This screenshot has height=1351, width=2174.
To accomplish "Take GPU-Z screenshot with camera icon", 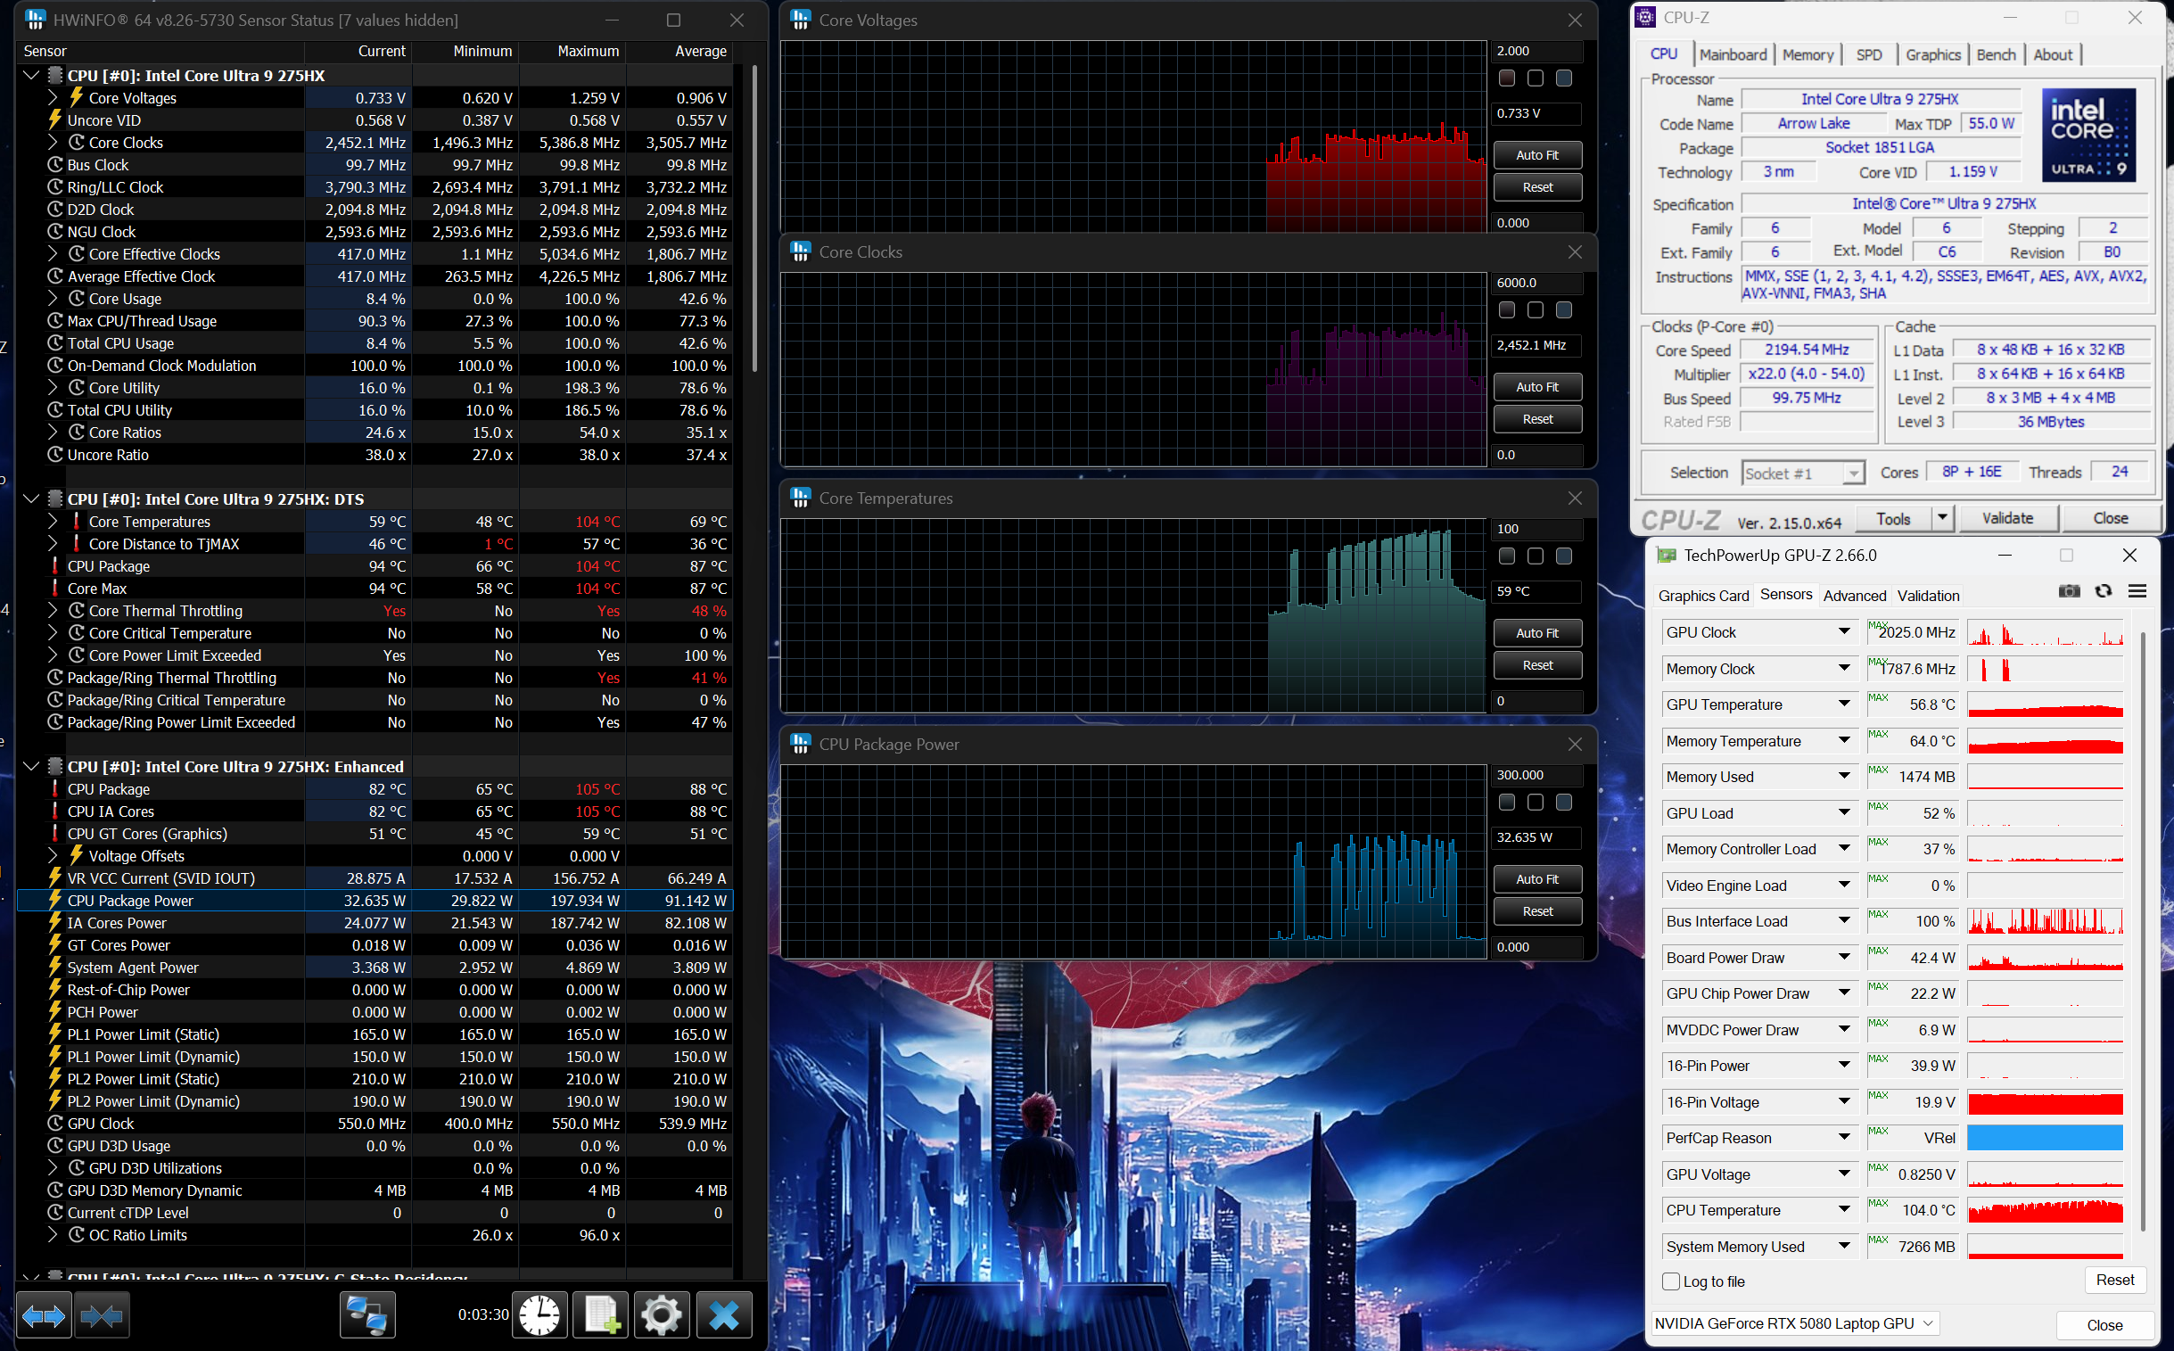I will coord(2069,591).
